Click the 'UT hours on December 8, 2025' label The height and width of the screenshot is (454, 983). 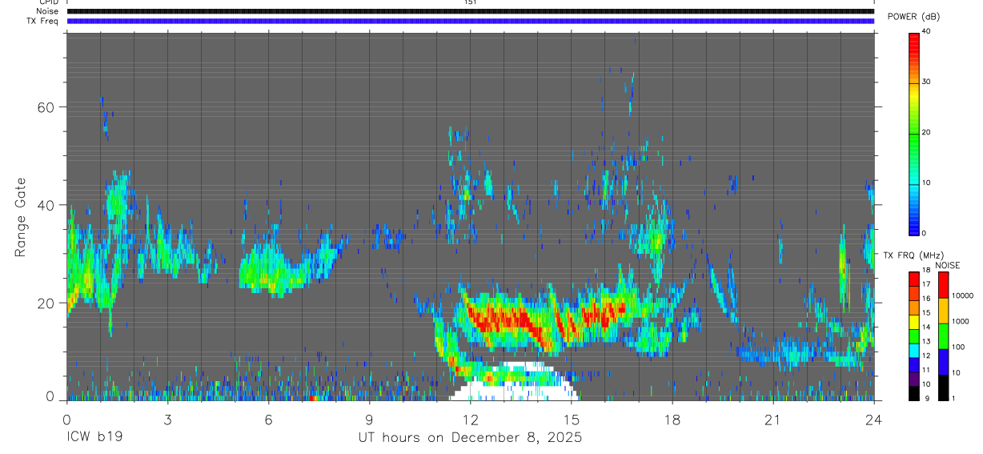click(x=470, y=438)
